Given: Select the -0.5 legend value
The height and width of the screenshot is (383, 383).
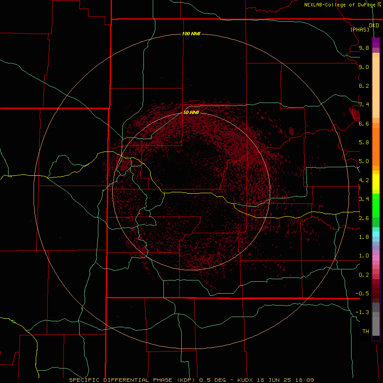Looking at the screenshot, I should click(362, 294).
